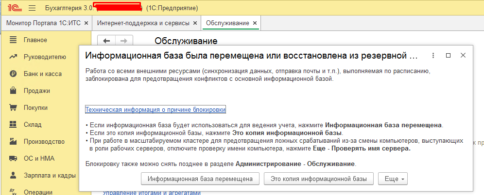This screenshot has height=195, width=484.
Task: Maximize the information base dialog
Action: click(449, 56)
